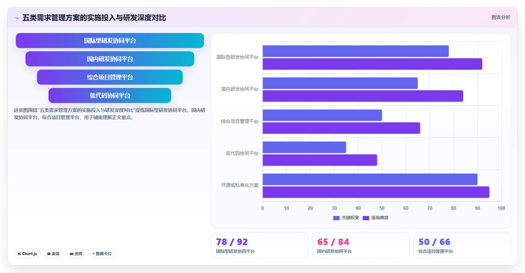The image size is (525, 273).
Task: Click the 表格 tag chip
Action: 53,254
